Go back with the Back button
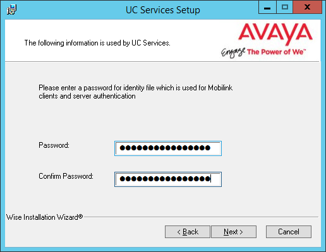This screenshot has width=326, height=252. point(188,232)
